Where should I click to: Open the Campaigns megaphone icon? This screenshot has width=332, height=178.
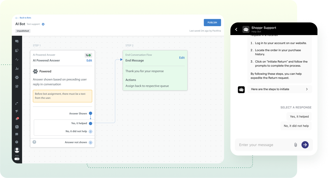tap(17, 111)
